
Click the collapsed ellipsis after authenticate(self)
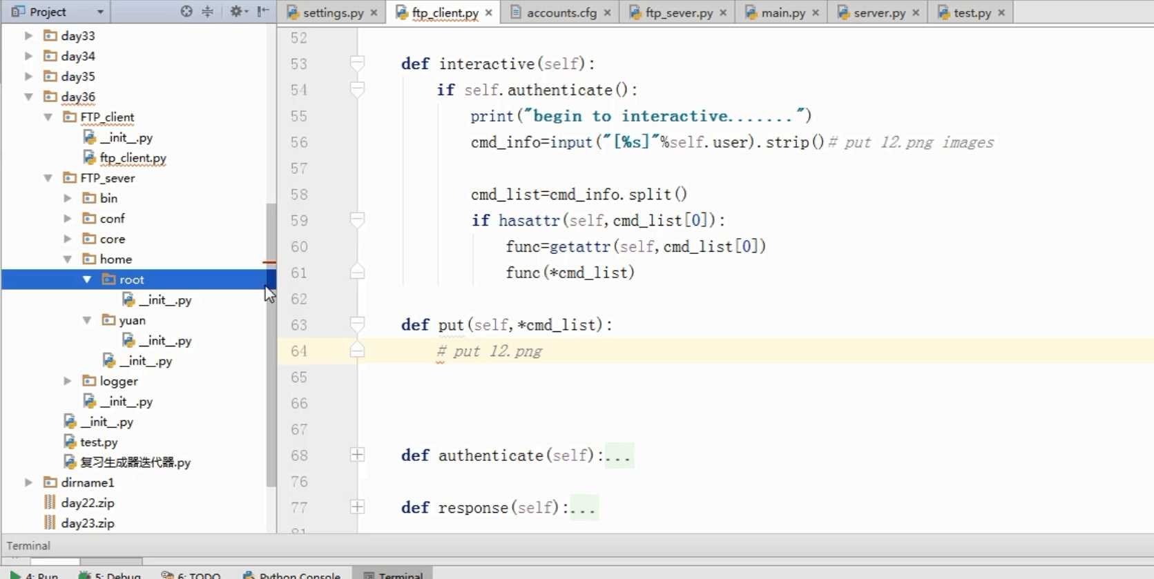619,455
